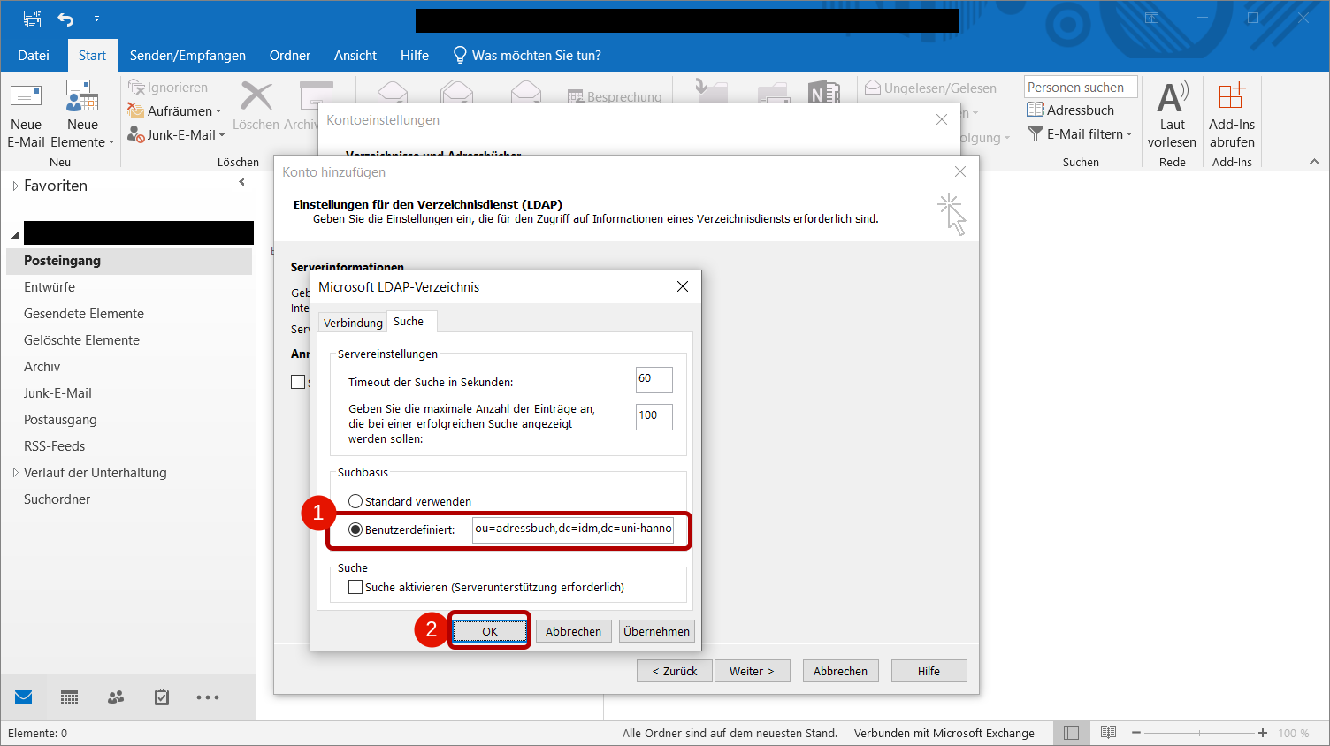Open the Senden/Empfangen tab
The image size is (1330, 746).
(187, 56)
